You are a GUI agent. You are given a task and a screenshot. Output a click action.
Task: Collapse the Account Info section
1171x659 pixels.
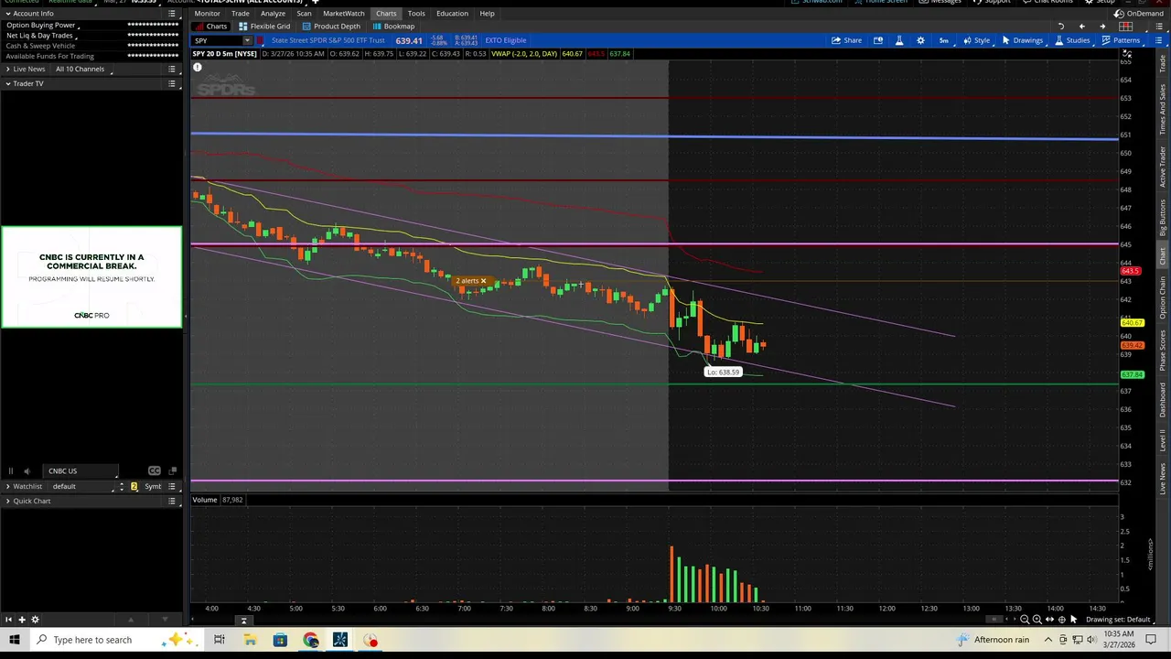(x=8, y=14)
